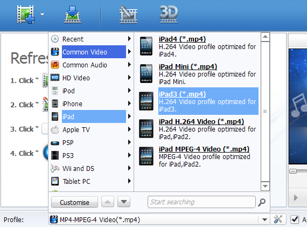
Task: Click the profile list scroll up arrow
Action: 265,37
